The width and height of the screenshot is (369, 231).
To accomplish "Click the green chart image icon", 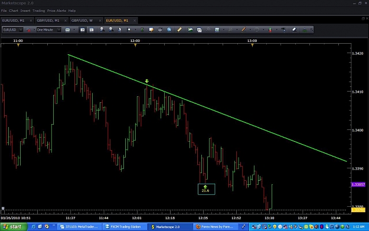I will pos(190,30).
